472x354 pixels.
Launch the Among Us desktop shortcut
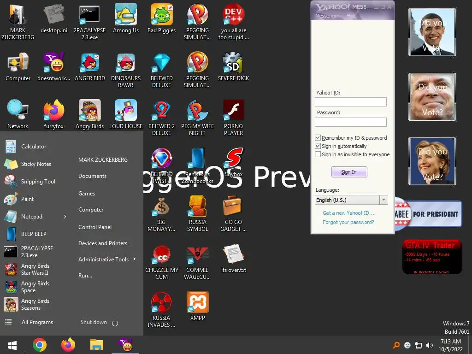pyautogui.click(x=126, y=18)
